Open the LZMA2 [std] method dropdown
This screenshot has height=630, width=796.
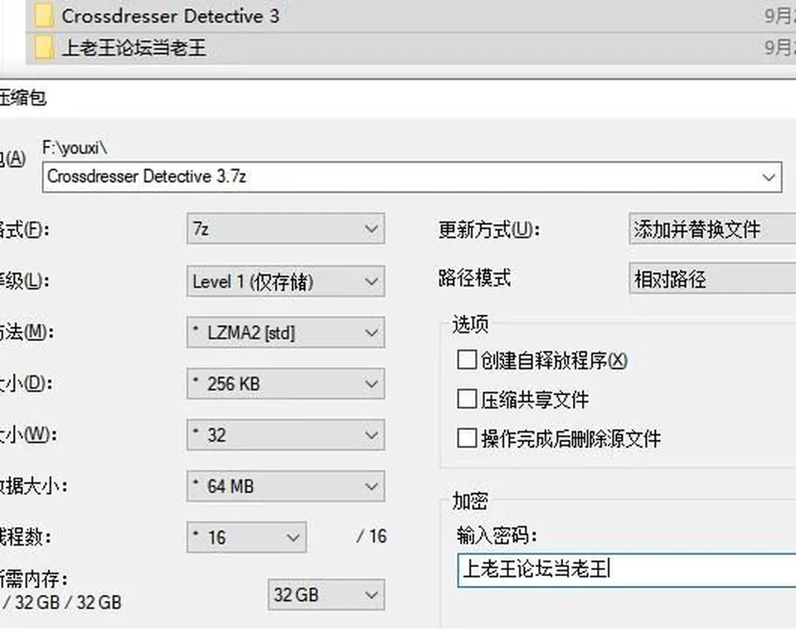click(x=285, y=332)
